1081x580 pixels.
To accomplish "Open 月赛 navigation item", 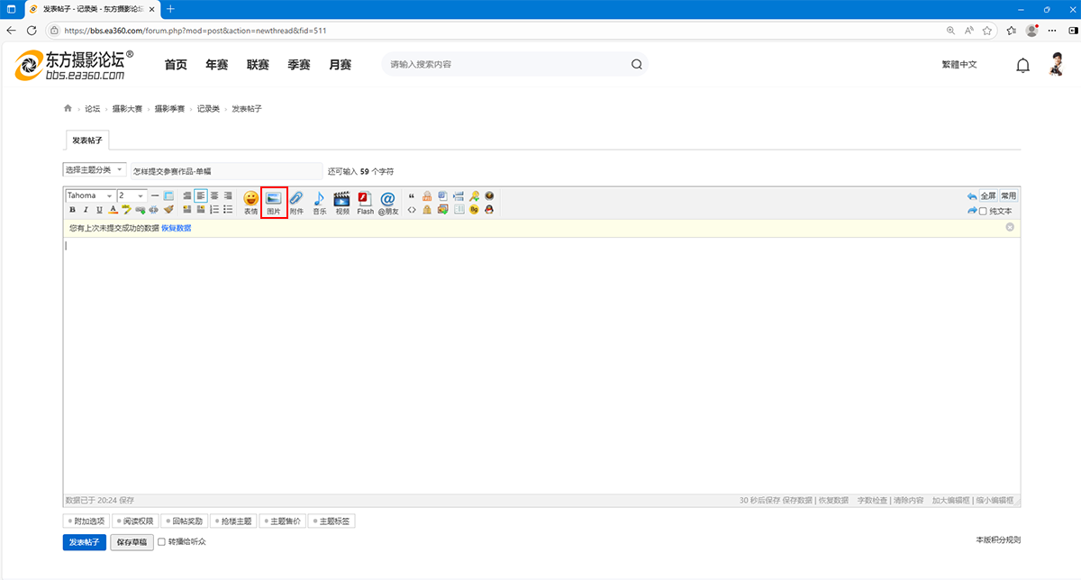I will (340, 65).
